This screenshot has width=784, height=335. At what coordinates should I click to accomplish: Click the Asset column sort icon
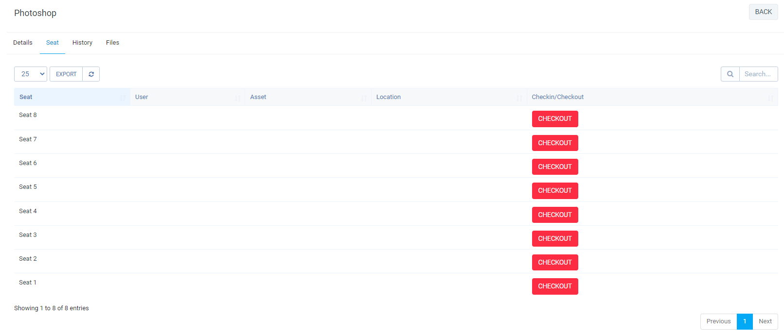click(x=364, y=98)
